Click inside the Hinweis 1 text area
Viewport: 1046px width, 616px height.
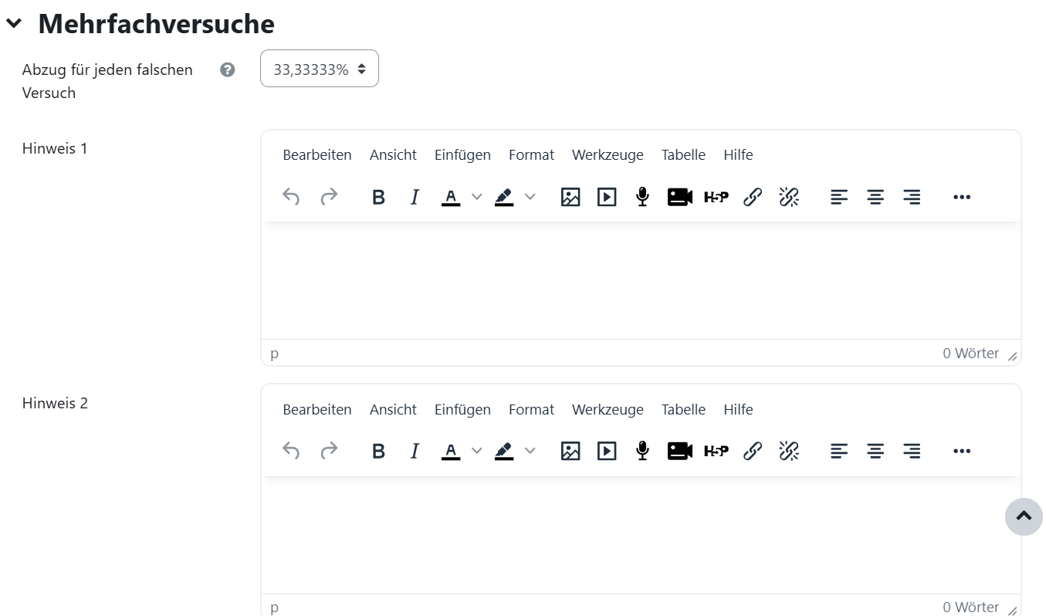pos(641,280)
